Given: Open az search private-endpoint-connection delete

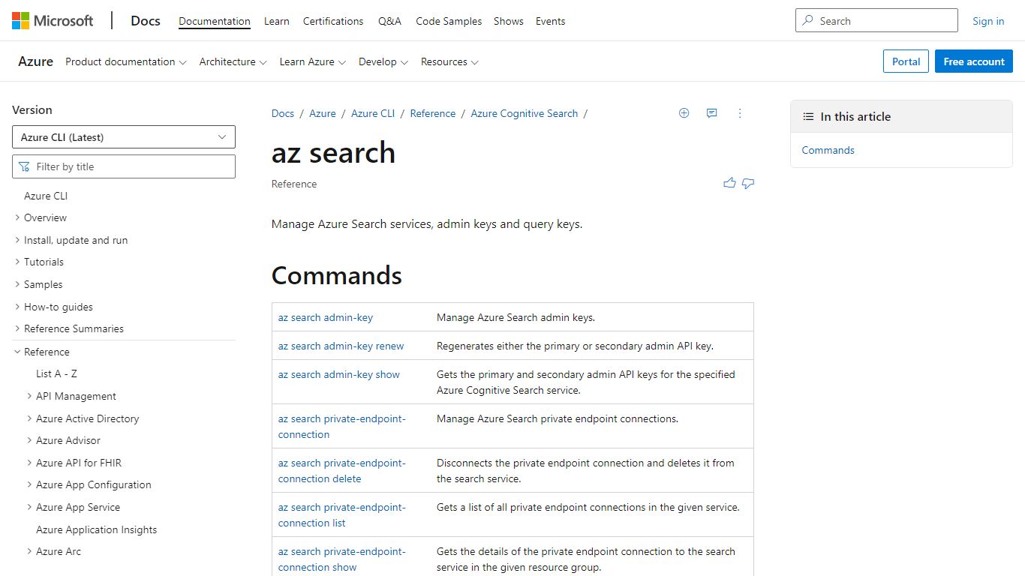Looking at the screenshot, I should (x=342, y=470).
